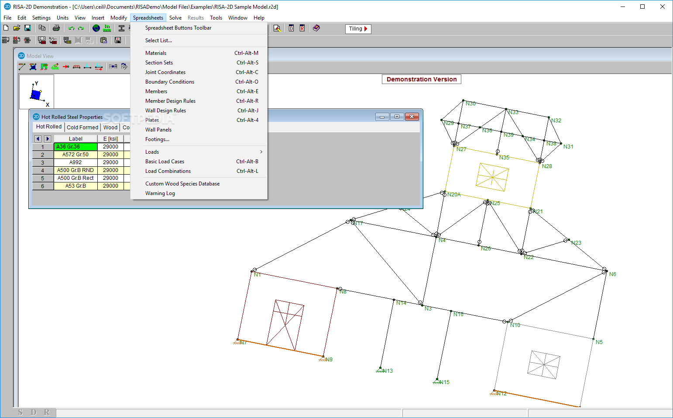Maximize the Hot Rolled Steel Properties window

397,117
